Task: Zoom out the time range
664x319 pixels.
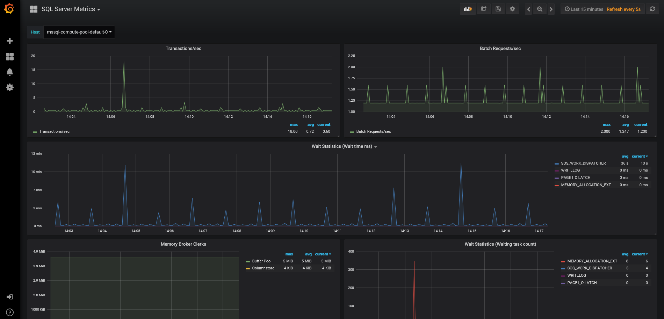Action: tap(540, 9)
